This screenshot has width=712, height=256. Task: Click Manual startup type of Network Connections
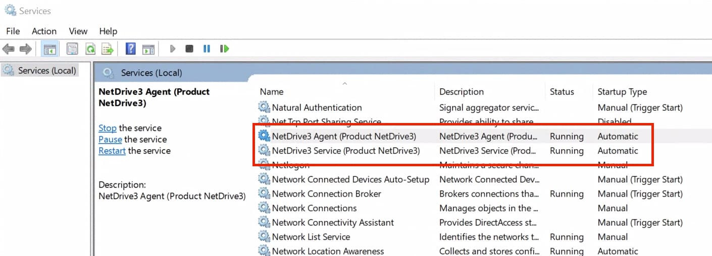pos(613,208)
